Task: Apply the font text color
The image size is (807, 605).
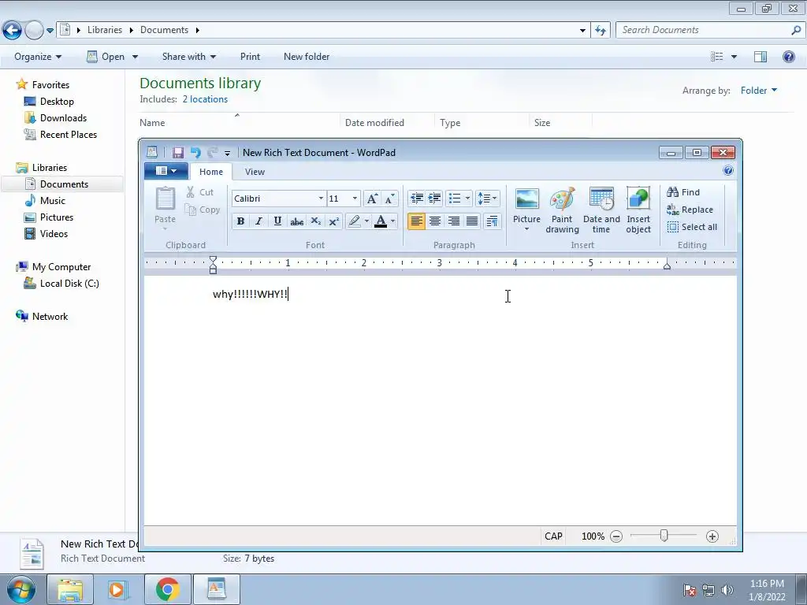Action: tap(381, 221)
